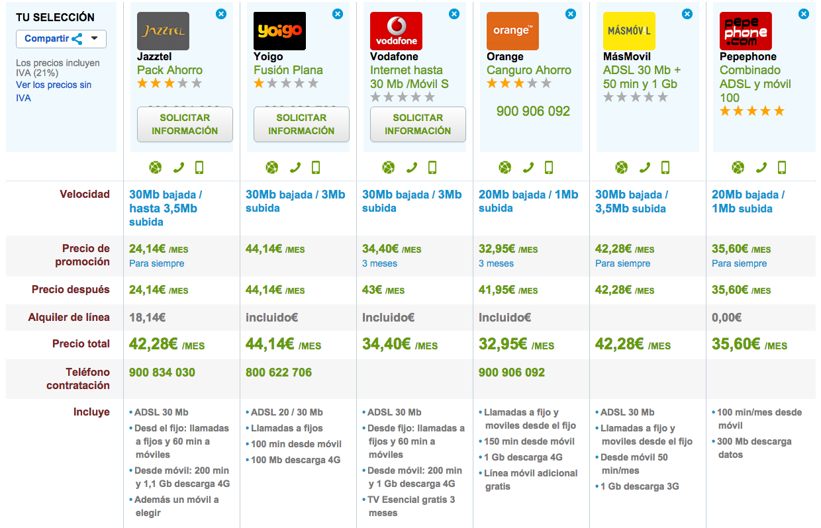Select the internet globe icon under Jazztel
This screenshot has height=528, width=821.
[156, 167]
